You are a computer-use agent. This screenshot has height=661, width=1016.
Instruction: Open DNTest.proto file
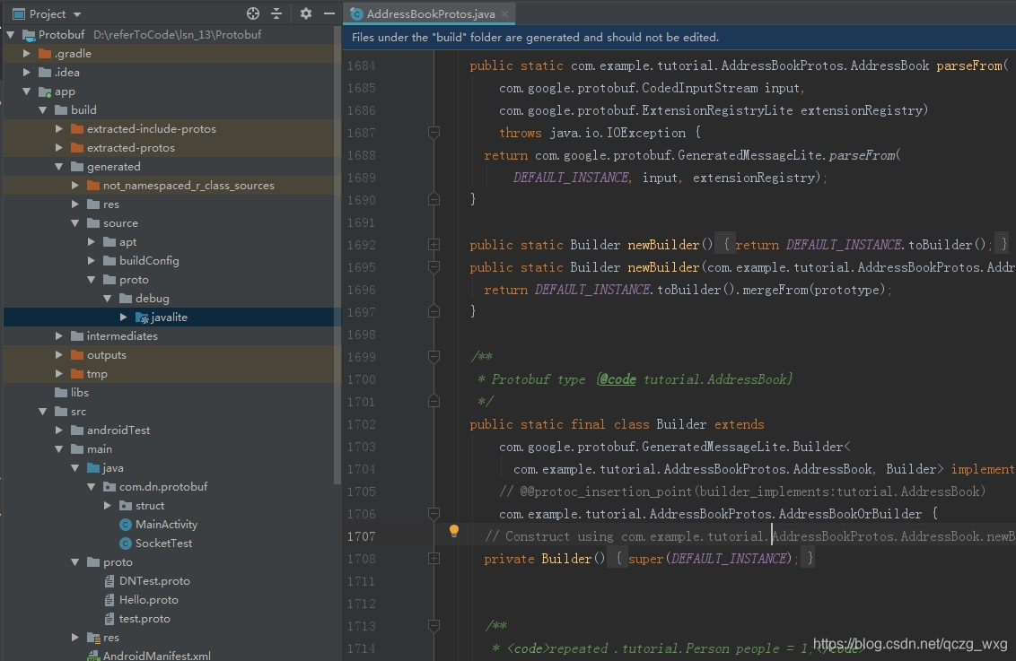[154, 580]
